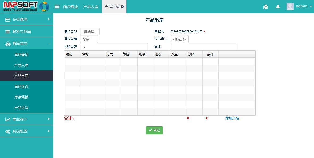Open the admin account dropdown arrow
The width and height of the screenshot is (314, 158).
pos(311,6)
